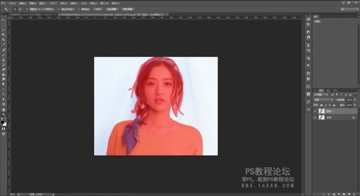Image resolution: width=360 pixels, height=196 pixels.
Task: Open the opacity slider dropdown arrow
Action: [x=355, y=100]
